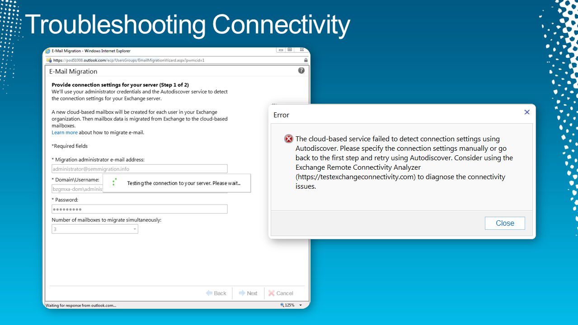This screenshot has height=325, width=578.
Task: Open security lock icon in address bar
Action: pos(306,60)
